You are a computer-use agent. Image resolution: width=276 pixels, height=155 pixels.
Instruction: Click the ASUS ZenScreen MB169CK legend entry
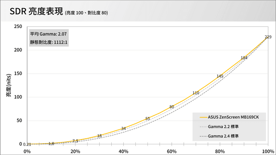pyautogui.click(x=229, y=117)
